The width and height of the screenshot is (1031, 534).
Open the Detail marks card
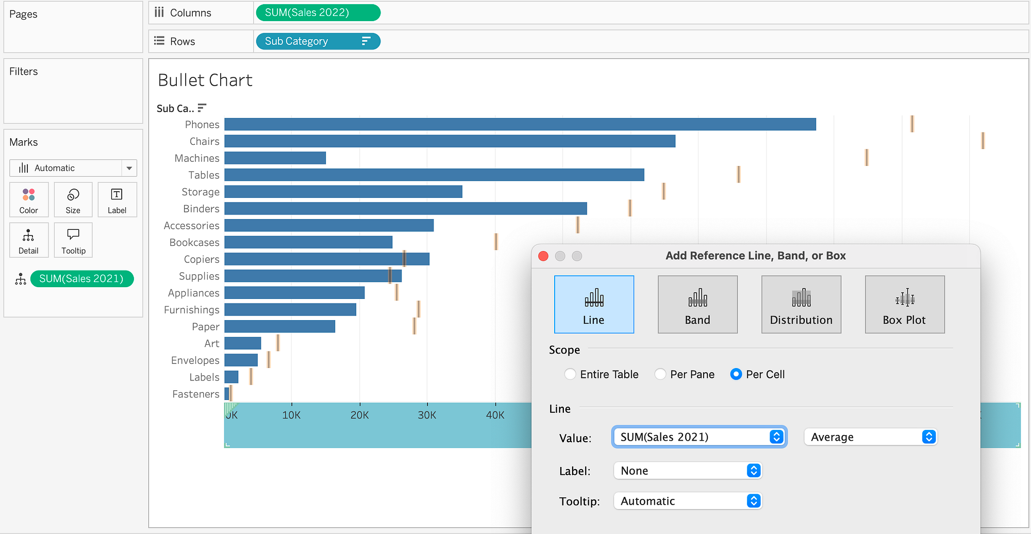pos(29,240)
